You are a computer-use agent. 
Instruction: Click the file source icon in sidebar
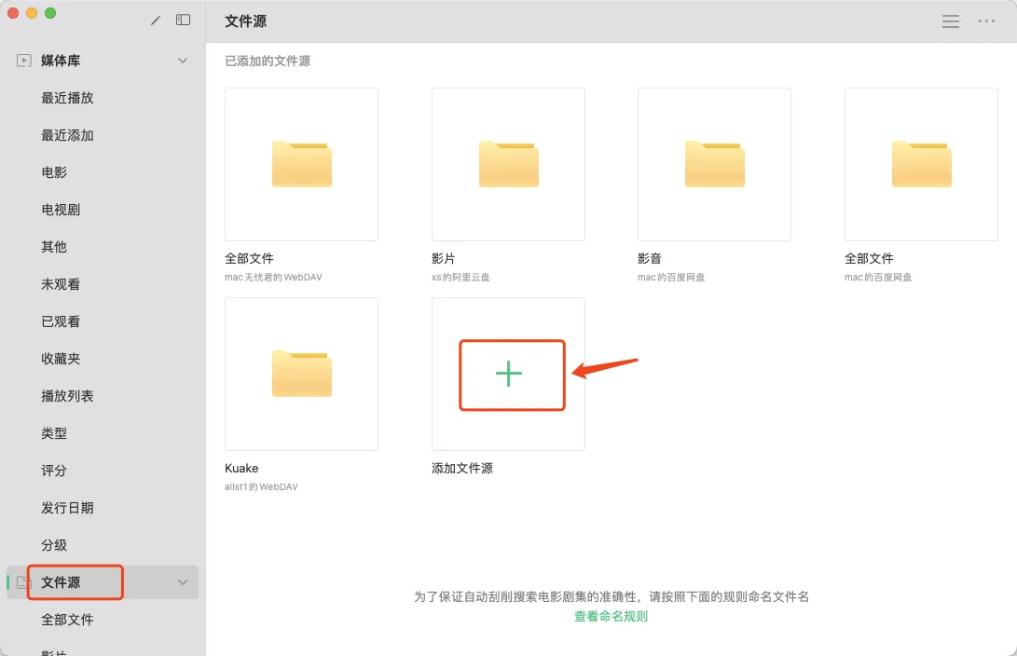click(x=24, y=582)
